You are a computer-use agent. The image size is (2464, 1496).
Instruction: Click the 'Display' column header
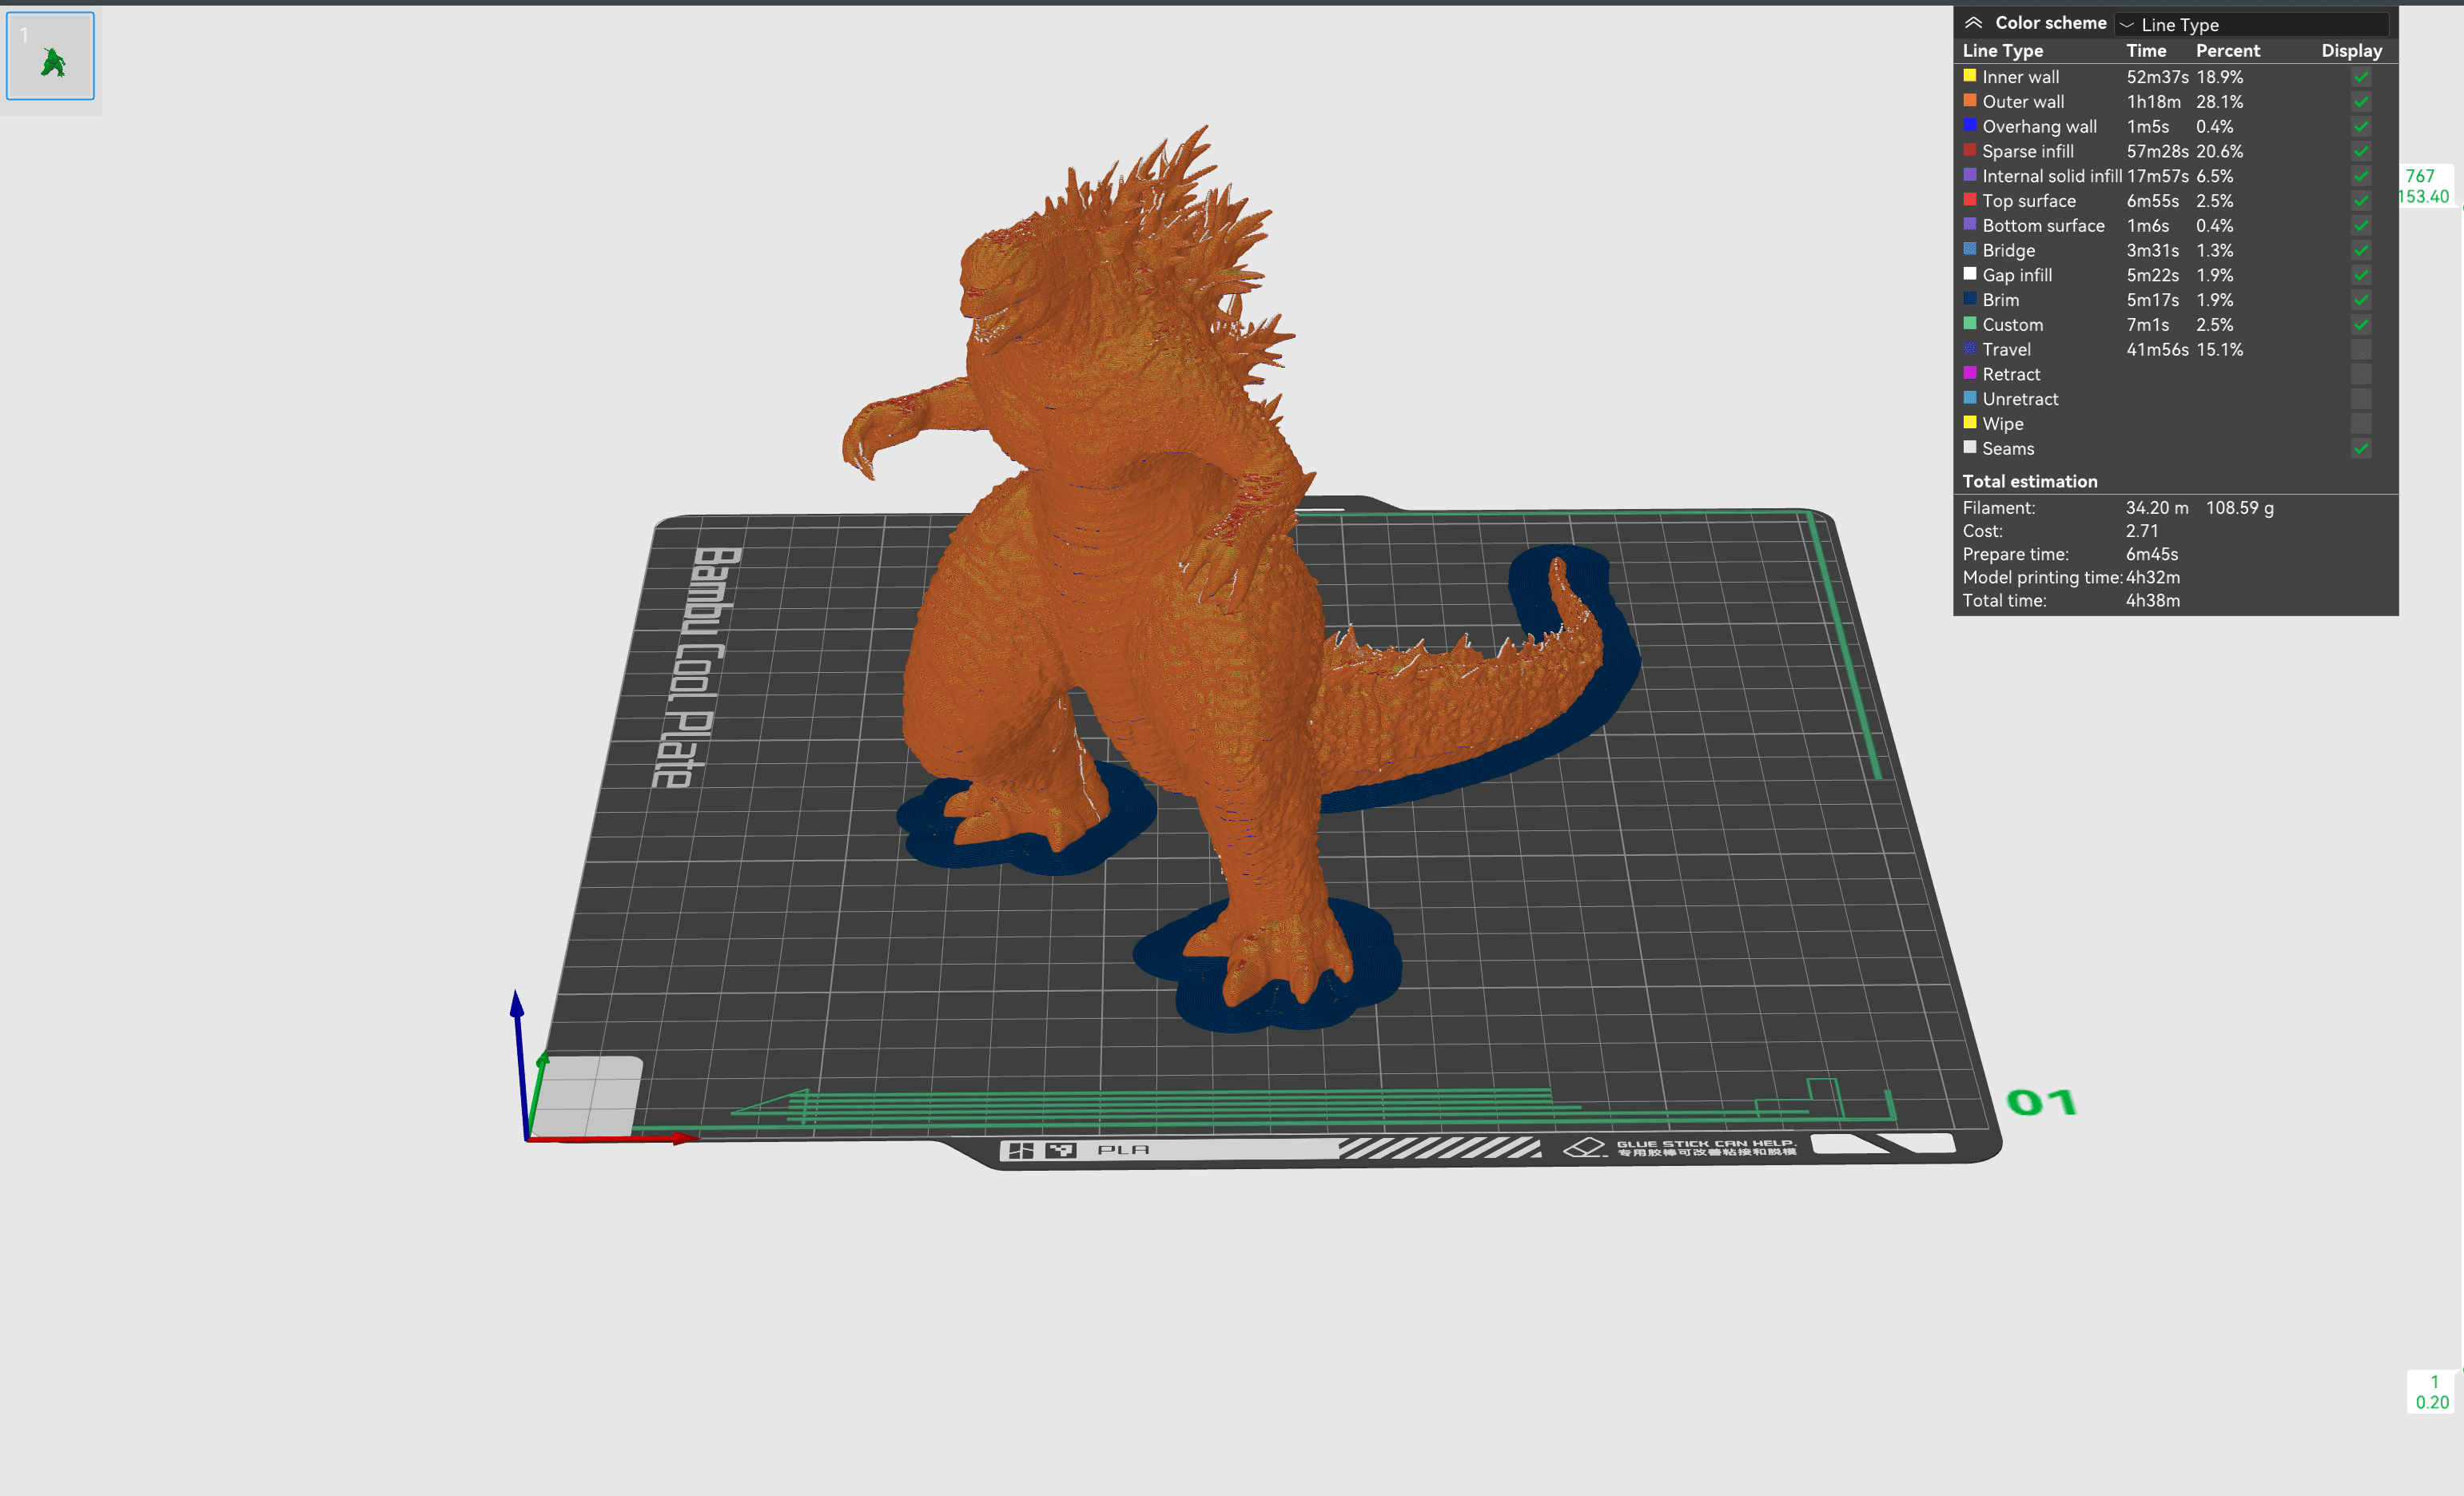pos(2351,51)
